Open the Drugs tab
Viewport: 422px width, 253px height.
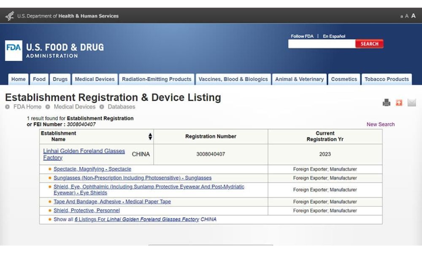point(60,79)
